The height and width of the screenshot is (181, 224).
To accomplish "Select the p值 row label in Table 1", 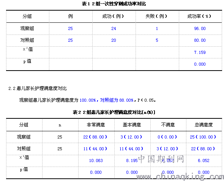I will click(27, 61).
